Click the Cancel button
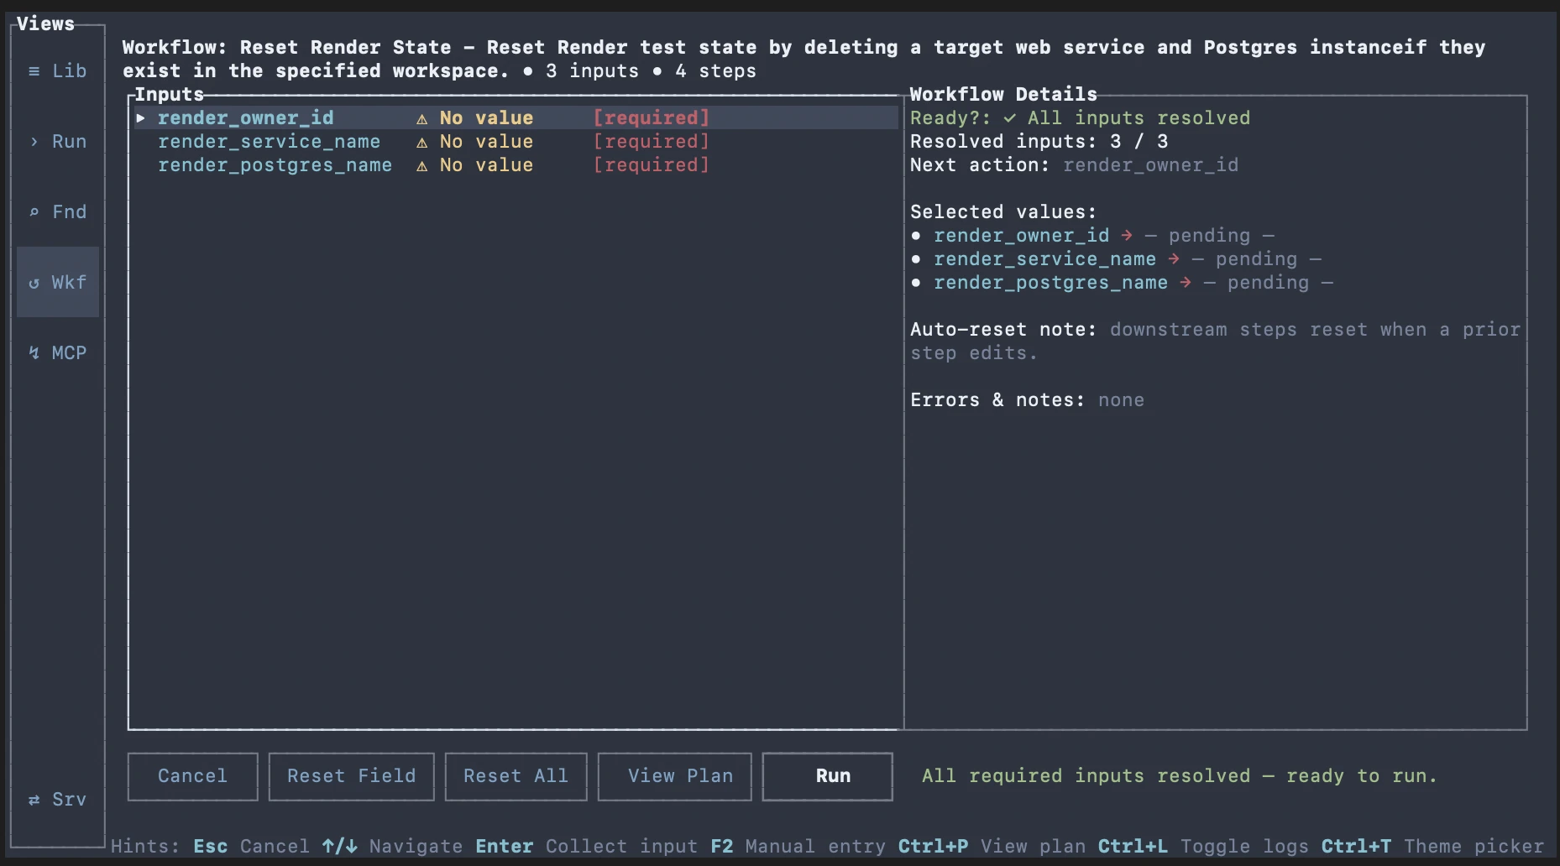This screenshot has height=866, width=1560. [x=192, y=776]
